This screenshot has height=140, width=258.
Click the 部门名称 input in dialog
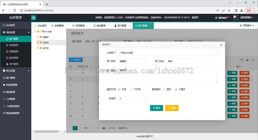(x=132, y=61)
